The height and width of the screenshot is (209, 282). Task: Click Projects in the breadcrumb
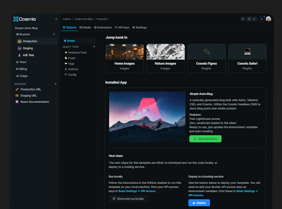pyautogui.click(x=67, y=19)
